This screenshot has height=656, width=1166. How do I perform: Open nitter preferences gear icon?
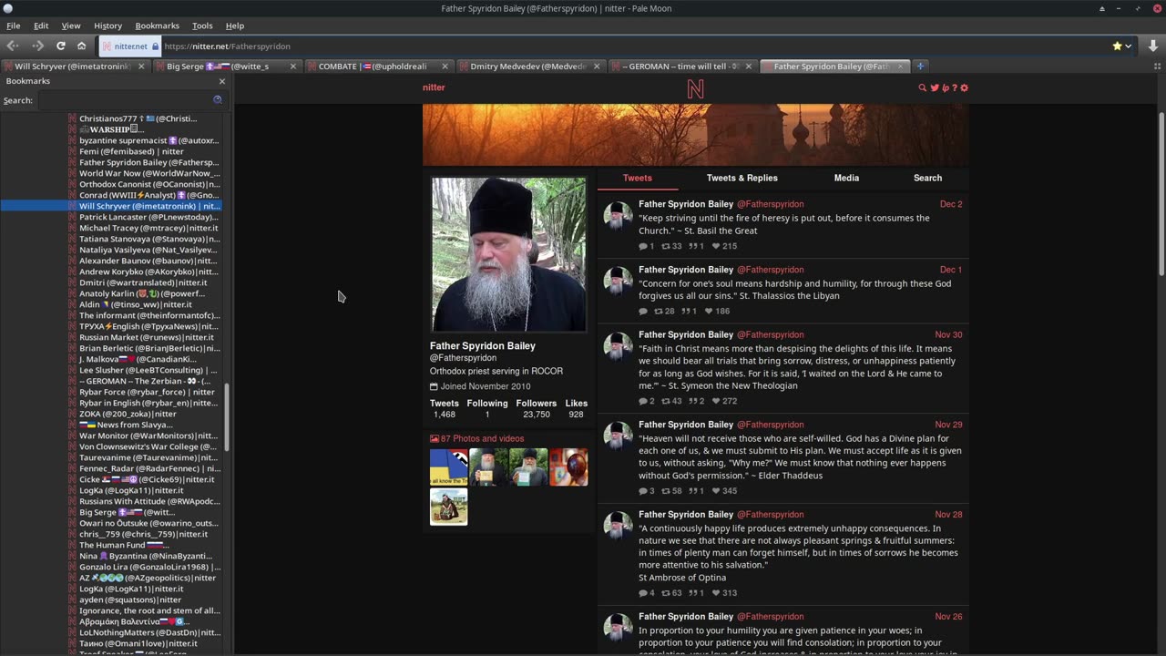(x=964, y=87)
